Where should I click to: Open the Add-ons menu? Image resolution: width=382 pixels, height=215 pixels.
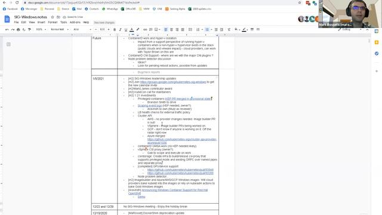[x=75, y=23]
